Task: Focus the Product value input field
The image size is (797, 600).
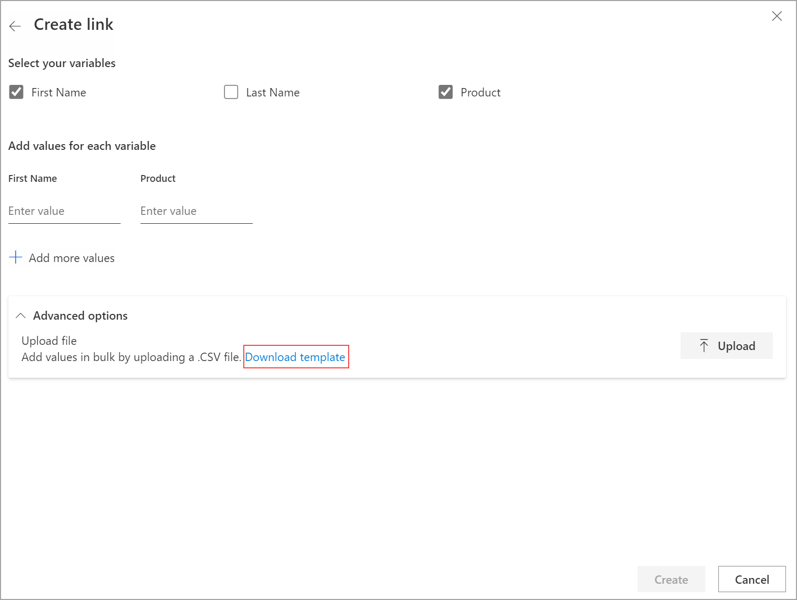Action: click(197, 211)
